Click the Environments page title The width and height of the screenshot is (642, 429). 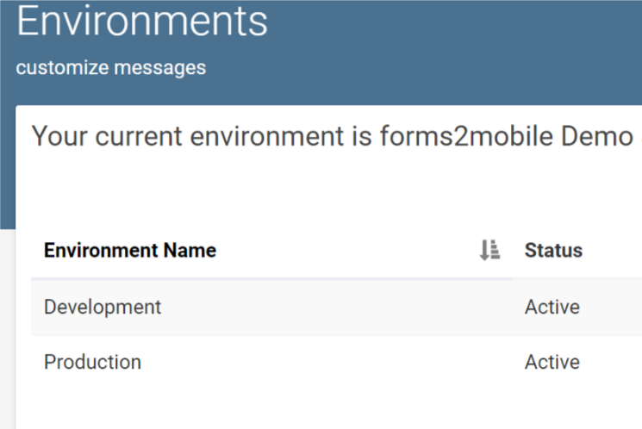tap(142, 21)
